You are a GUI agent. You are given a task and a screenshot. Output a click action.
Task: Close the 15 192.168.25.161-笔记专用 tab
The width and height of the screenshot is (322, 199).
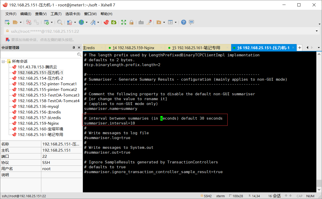227,48
